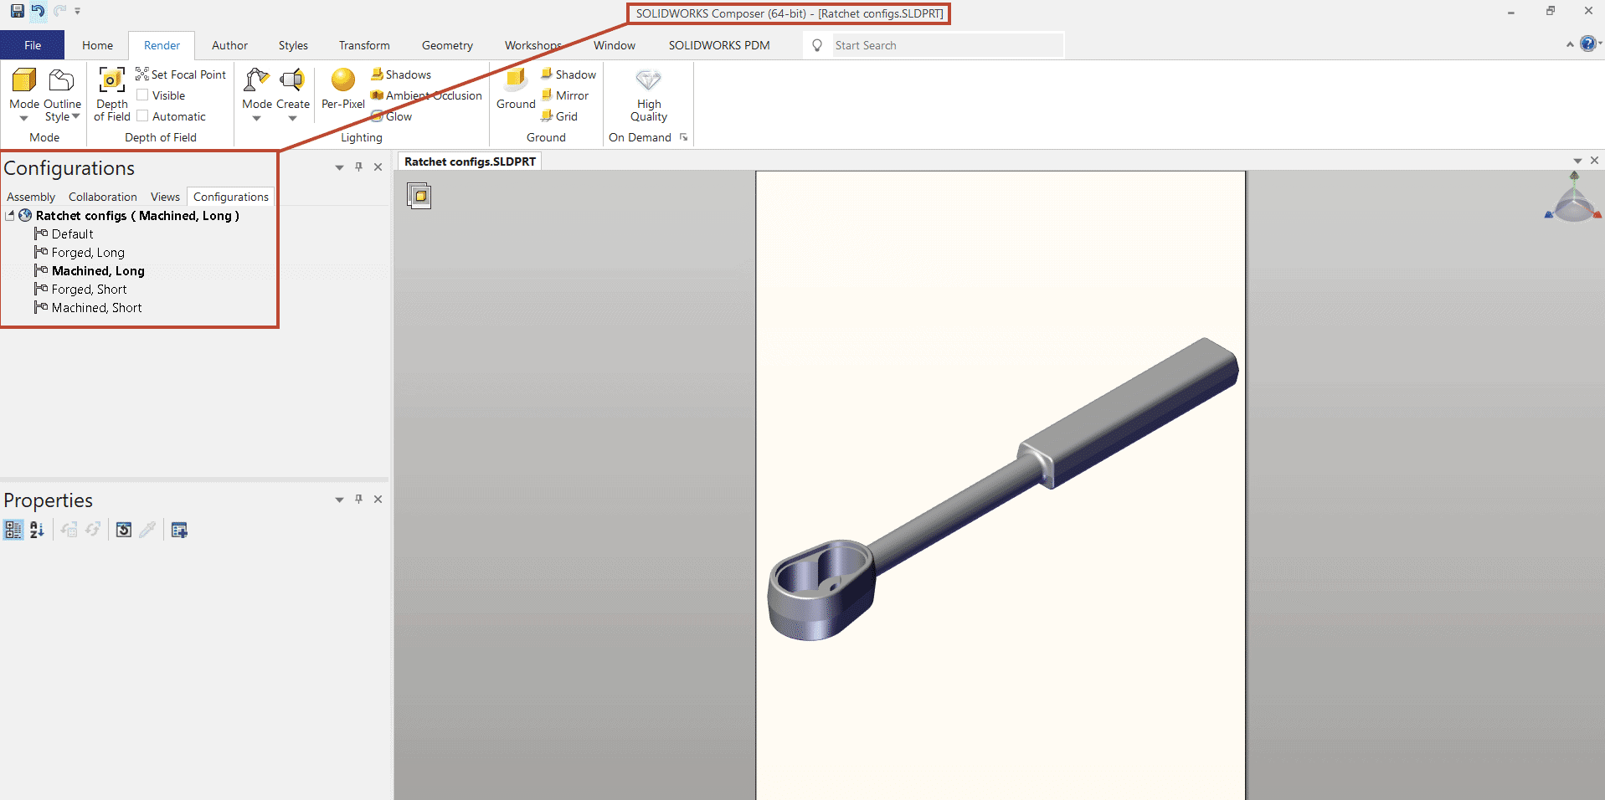
Task: Switch to the Collaboration panel tab
Action: pyautogui.click(x=103, y=197)
